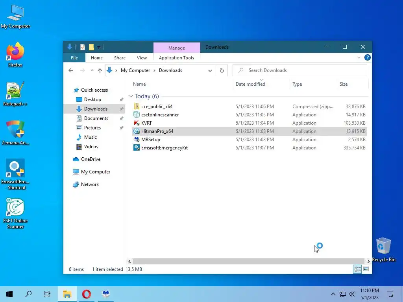Click the Manage contextual tab

point(177,48)
